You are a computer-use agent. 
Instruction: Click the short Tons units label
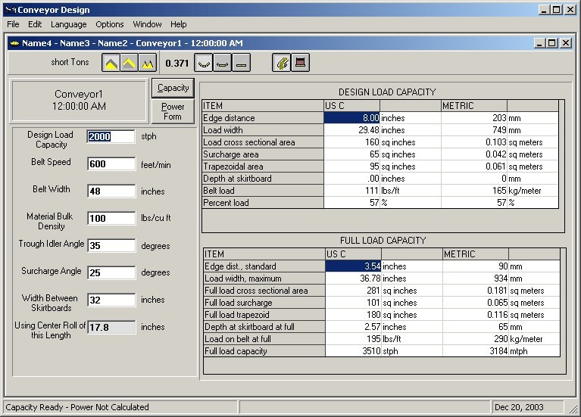(70, 62)
